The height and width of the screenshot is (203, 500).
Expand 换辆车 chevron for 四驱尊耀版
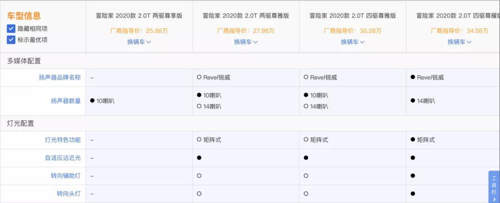[x=469, y=42]
